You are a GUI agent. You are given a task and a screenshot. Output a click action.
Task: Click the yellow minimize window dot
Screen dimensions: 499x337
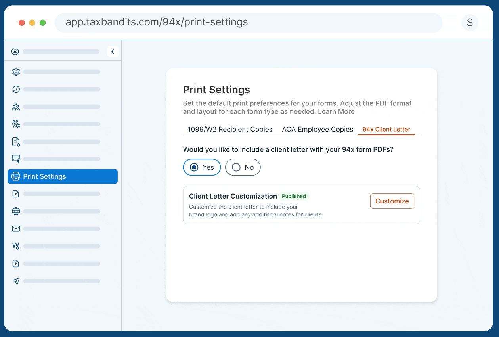32,23
